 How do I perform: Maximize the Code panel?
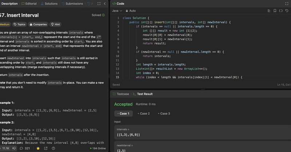point(287,4)
